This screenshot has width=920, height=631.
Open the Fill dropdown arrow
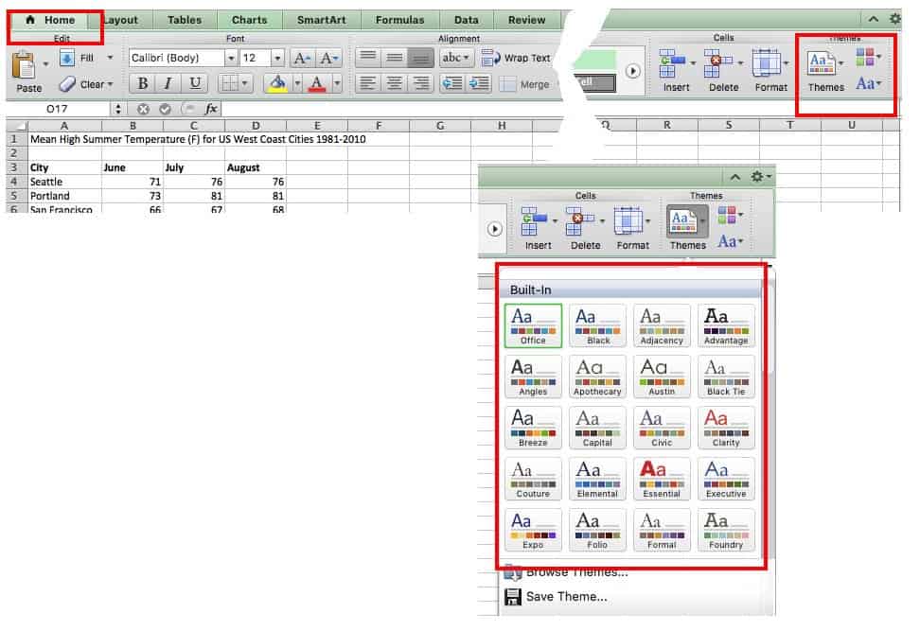click(x=110, y=59)
